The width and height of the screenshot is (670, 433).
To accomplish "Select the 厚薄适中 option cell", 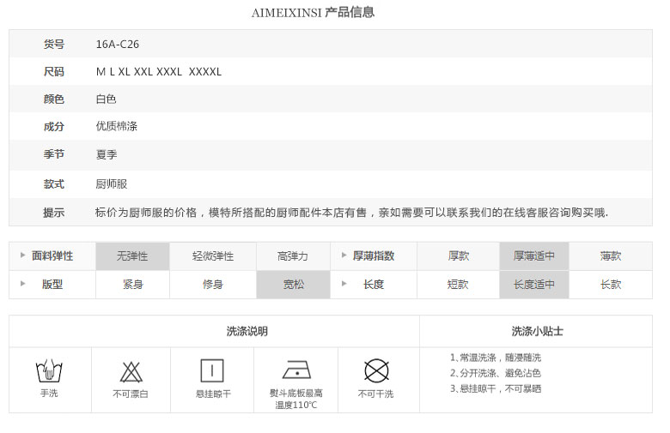I will [534, 256].
